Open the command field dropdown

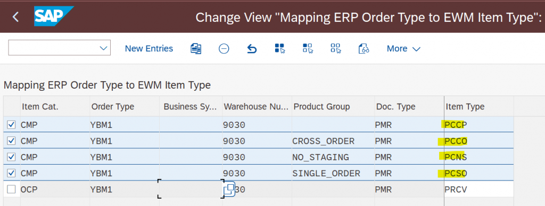(x=103, y=48)
